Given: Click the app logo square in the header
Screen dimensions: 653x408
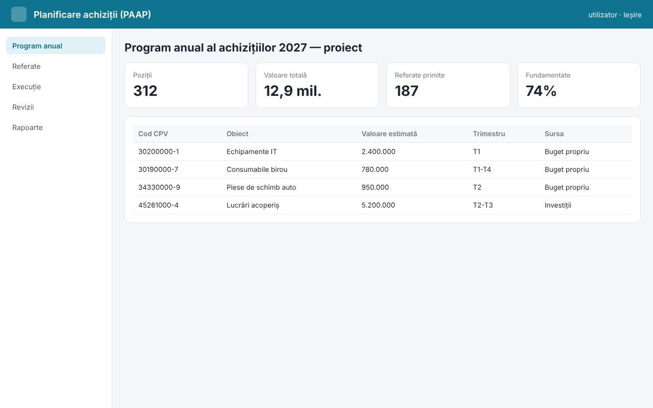Looking at the screenshot, I should (x=19, y=14).
